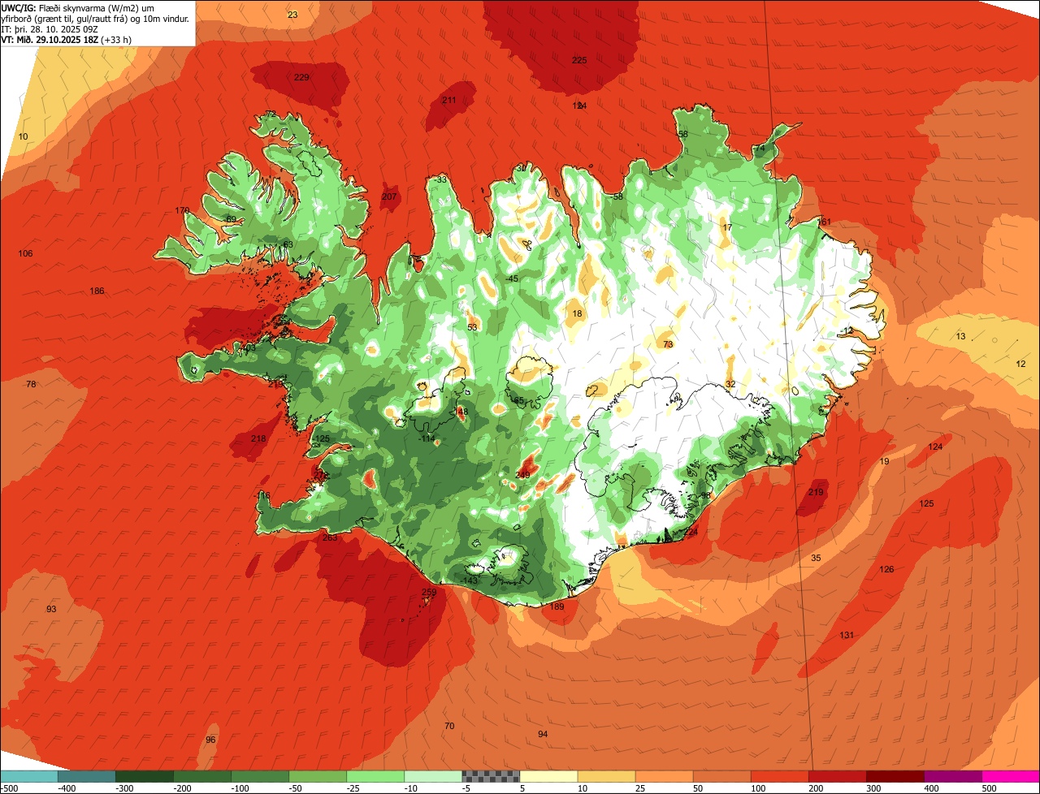Click the red-orange swatch between 100 and 200
Screen dimensions: 1040x794
pyautogui.click(x=779, y=775)
